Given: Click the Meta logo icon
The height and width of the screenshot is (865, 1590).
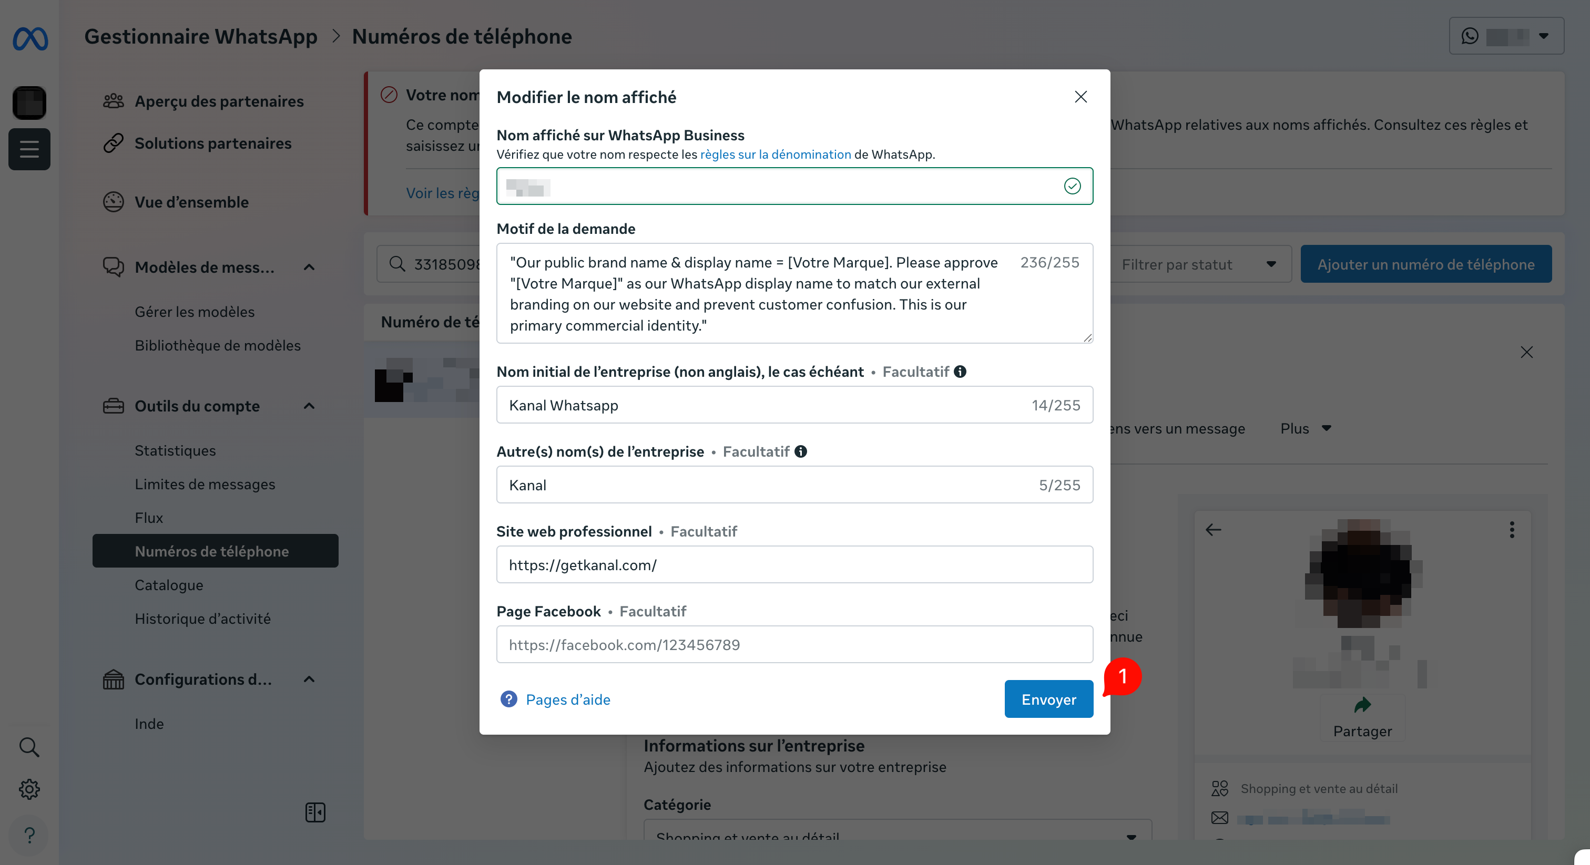Looking at the screenshot, I should pos(29,39).
